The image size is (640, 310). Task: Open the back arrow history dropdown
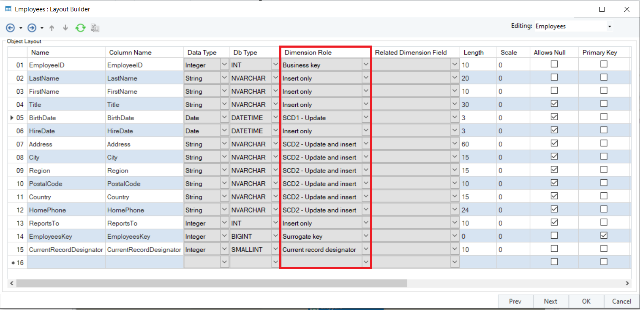click(x=21, y=28)
